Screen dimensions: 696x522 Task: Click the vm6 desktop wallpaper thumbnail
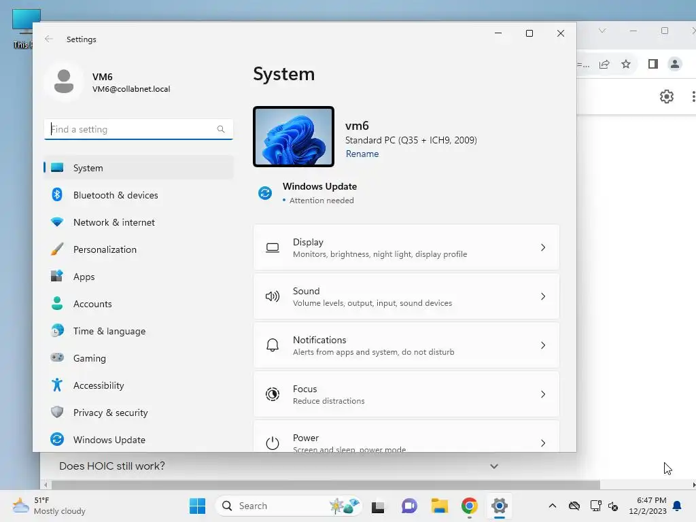click(294, 137)
